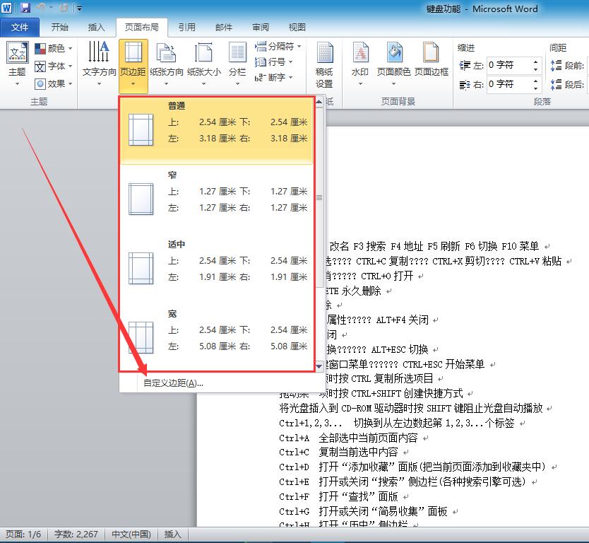Click the right indent icon

coord(465,85)
